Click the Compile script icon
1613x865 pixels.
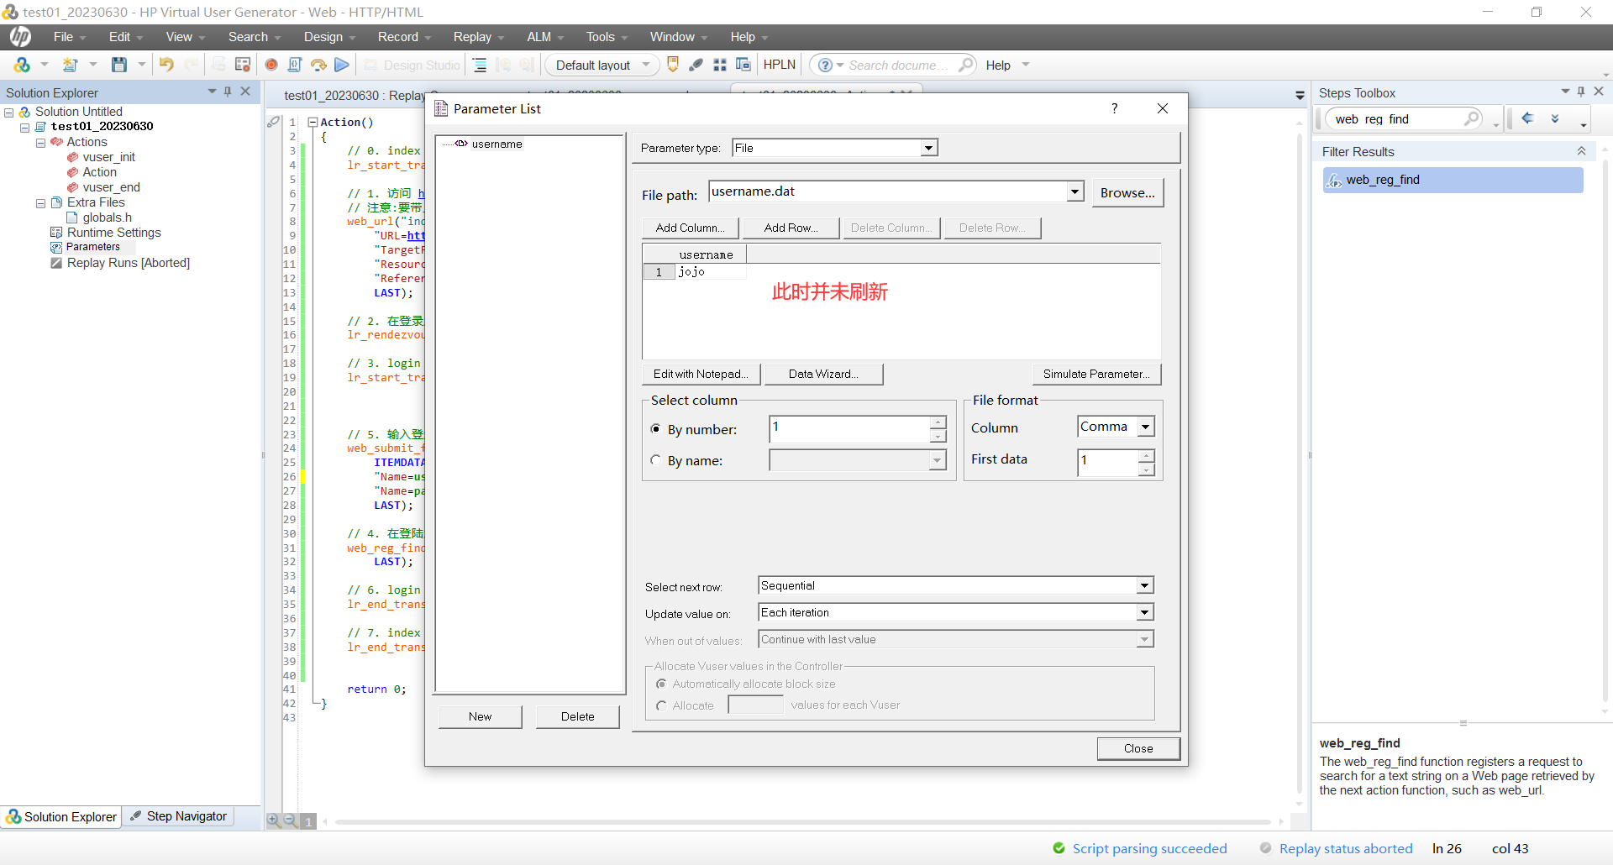295,65
